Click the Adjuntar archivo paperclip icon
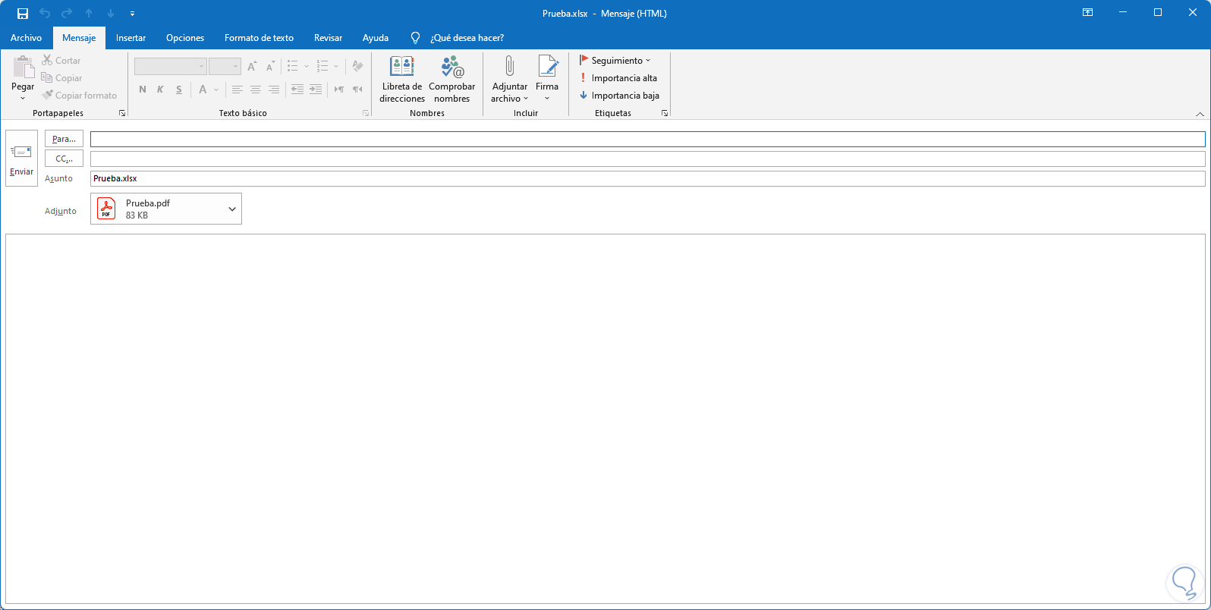 509,68
